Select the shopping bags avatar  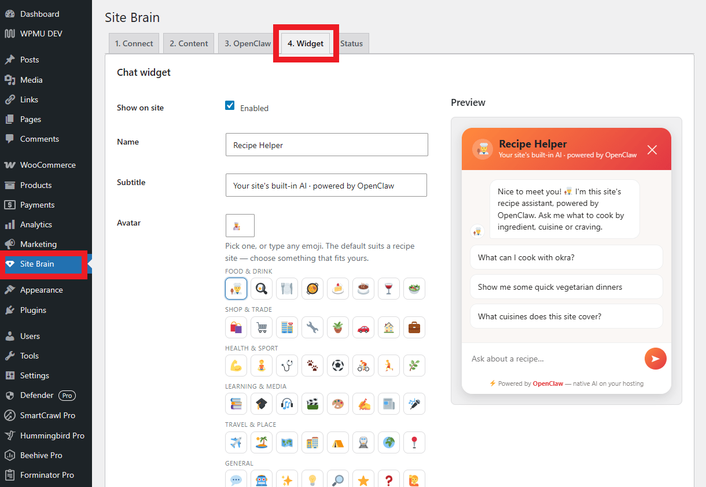coord(236,327)
